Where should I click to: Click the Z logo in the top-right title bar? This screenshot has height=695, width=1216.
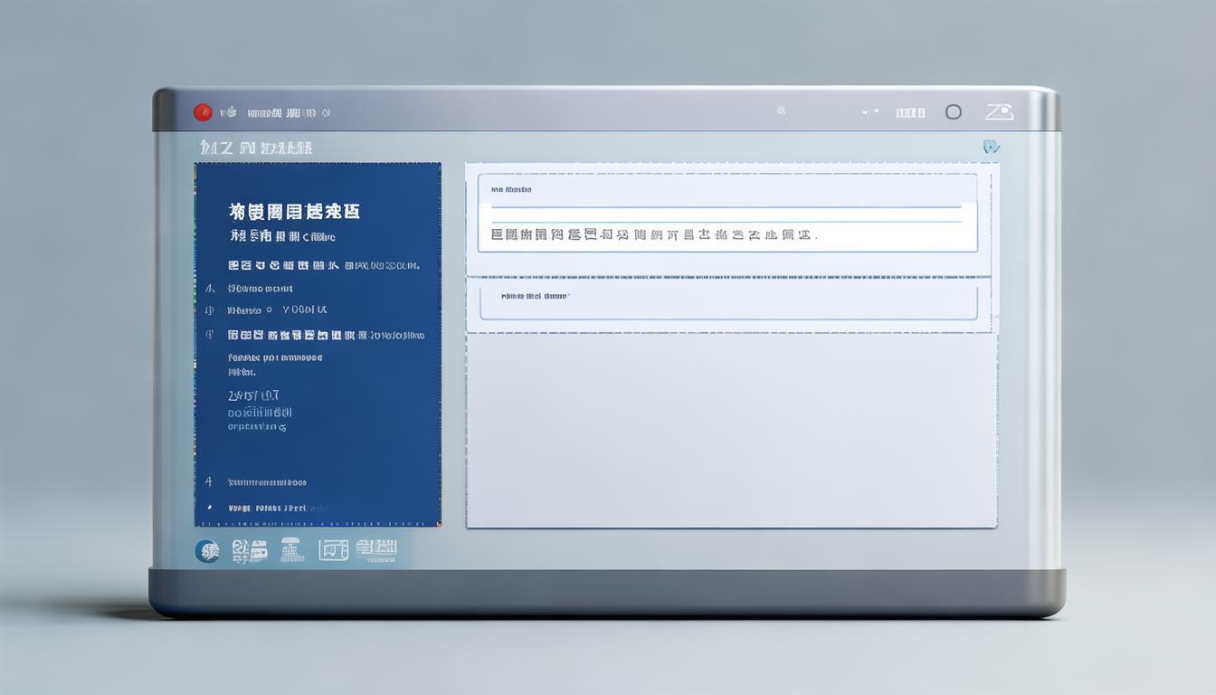tap(1001, 111)
